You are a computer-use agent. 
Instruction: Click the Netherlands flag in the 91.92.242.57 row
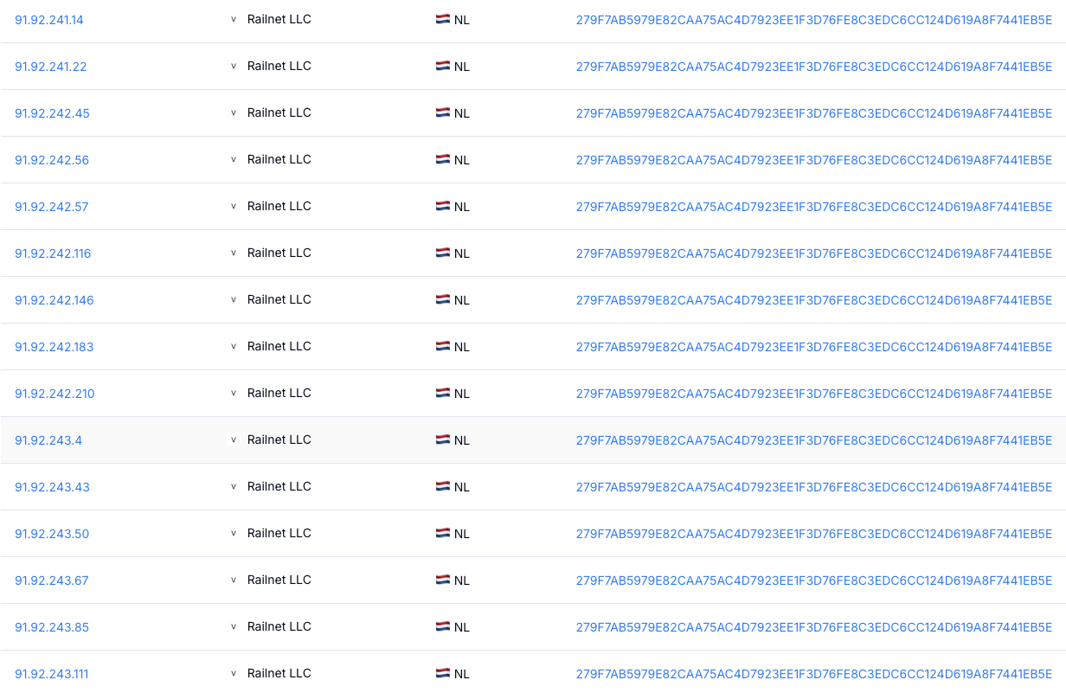442,206
